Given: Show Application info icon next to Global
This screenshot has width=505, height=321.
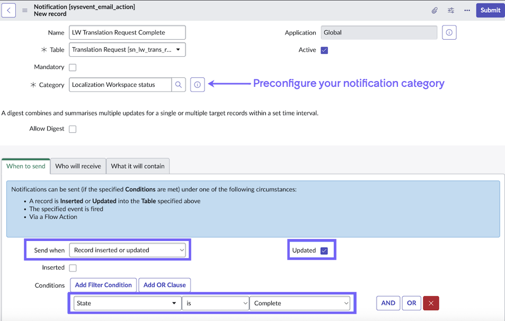Looking at the screenshot, I should [x=449, y=32].
